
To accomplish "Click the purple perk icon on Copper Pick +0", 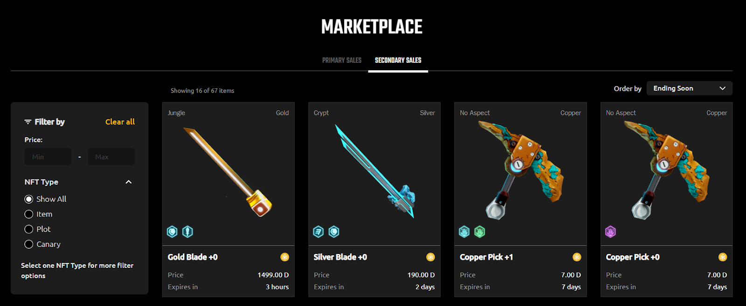I will pyautogui.click(x=610, y=232).
